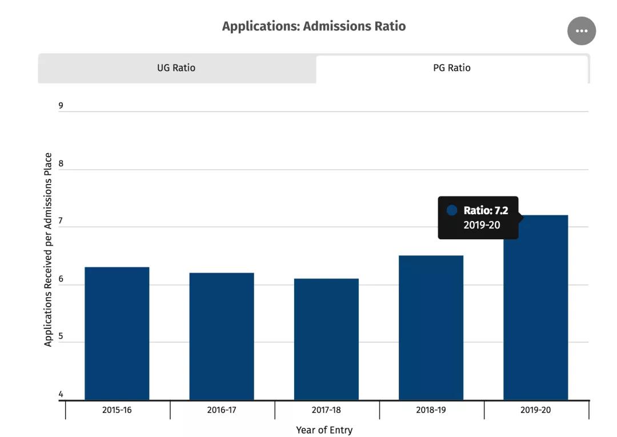Click the blue dot in the tooltip
The height and width of the screenshot is (437, 617).
(452, 211)
